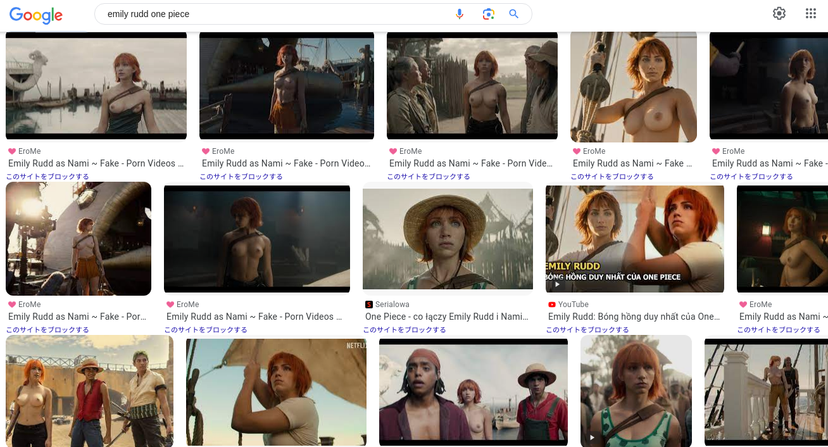828x447 pixels.
Task: Start voice search with the microphone icon
Action: (x=460, y=14)
